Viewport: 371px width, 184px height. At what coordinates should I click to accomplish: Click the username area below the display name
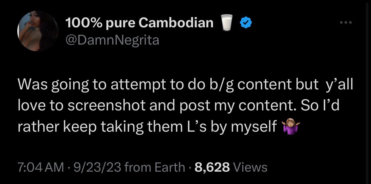[x=112, y=40]
